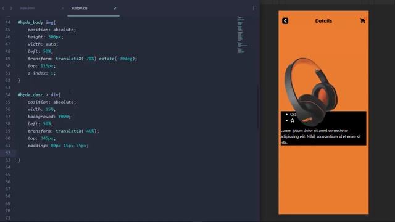Switch to the index.html tab
Viewport: 395px width, 222px height.
click(27, 8)
